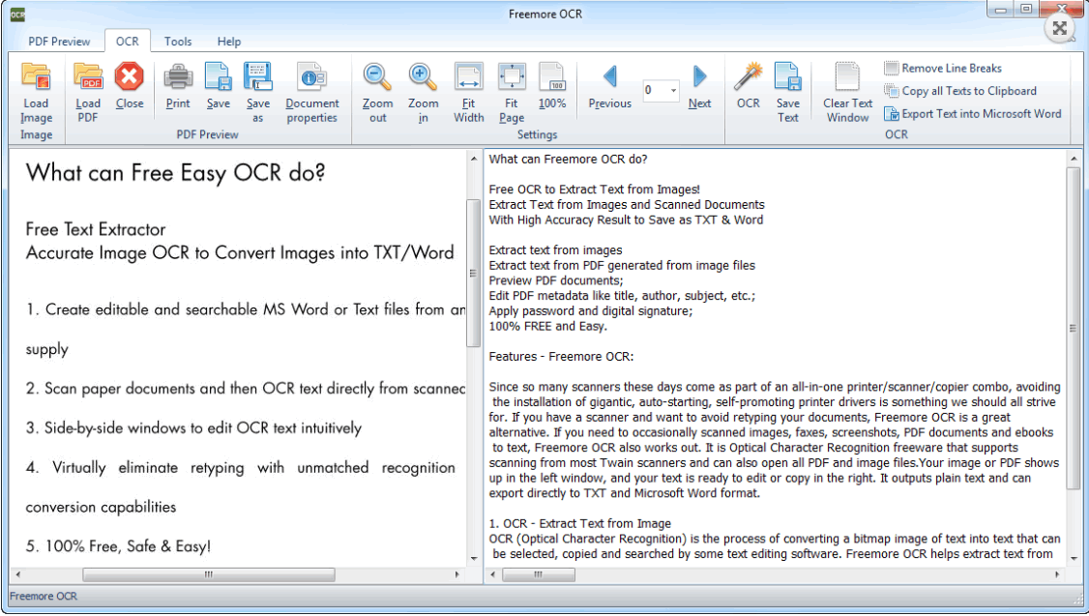Click the Zoom out magnifier
This screenshot has height=616, width=1089.
pos(378,76)
